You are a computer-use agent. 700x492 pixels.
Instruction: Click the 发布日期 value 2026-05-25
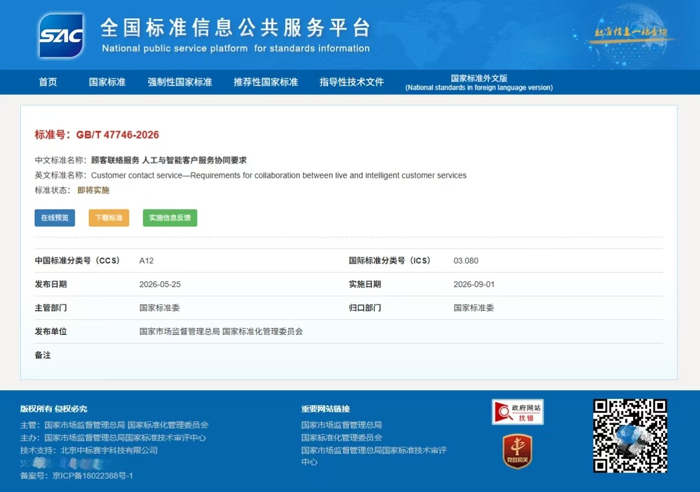tap(160, 284)
